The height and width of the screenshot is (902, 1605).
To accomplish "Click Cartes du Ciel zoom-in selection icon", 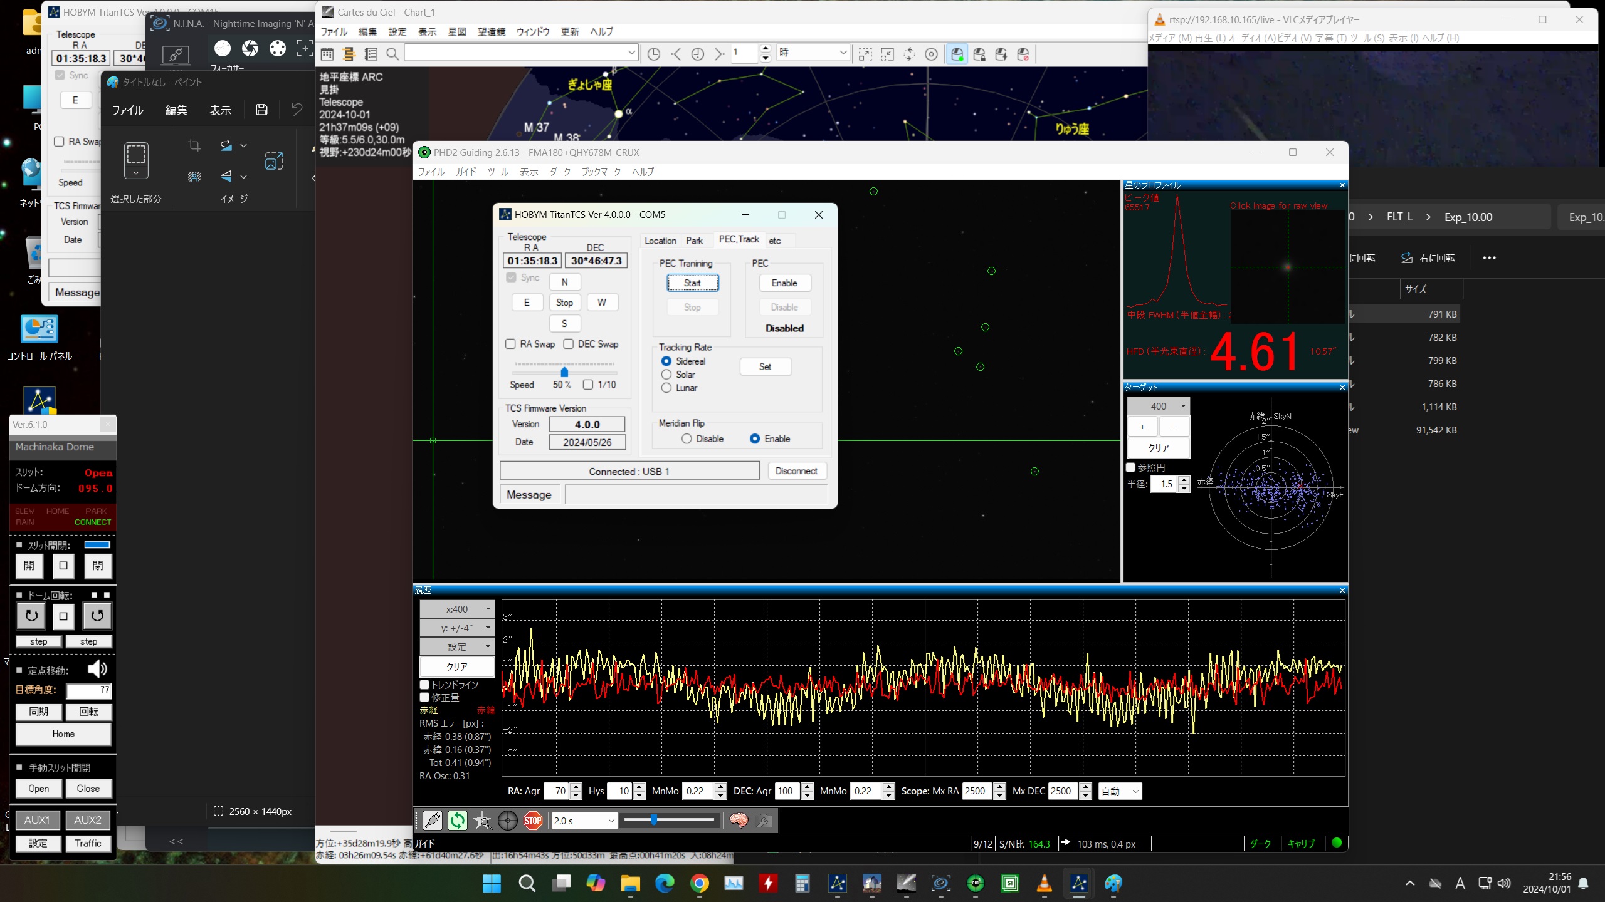I will click(865, 54).
